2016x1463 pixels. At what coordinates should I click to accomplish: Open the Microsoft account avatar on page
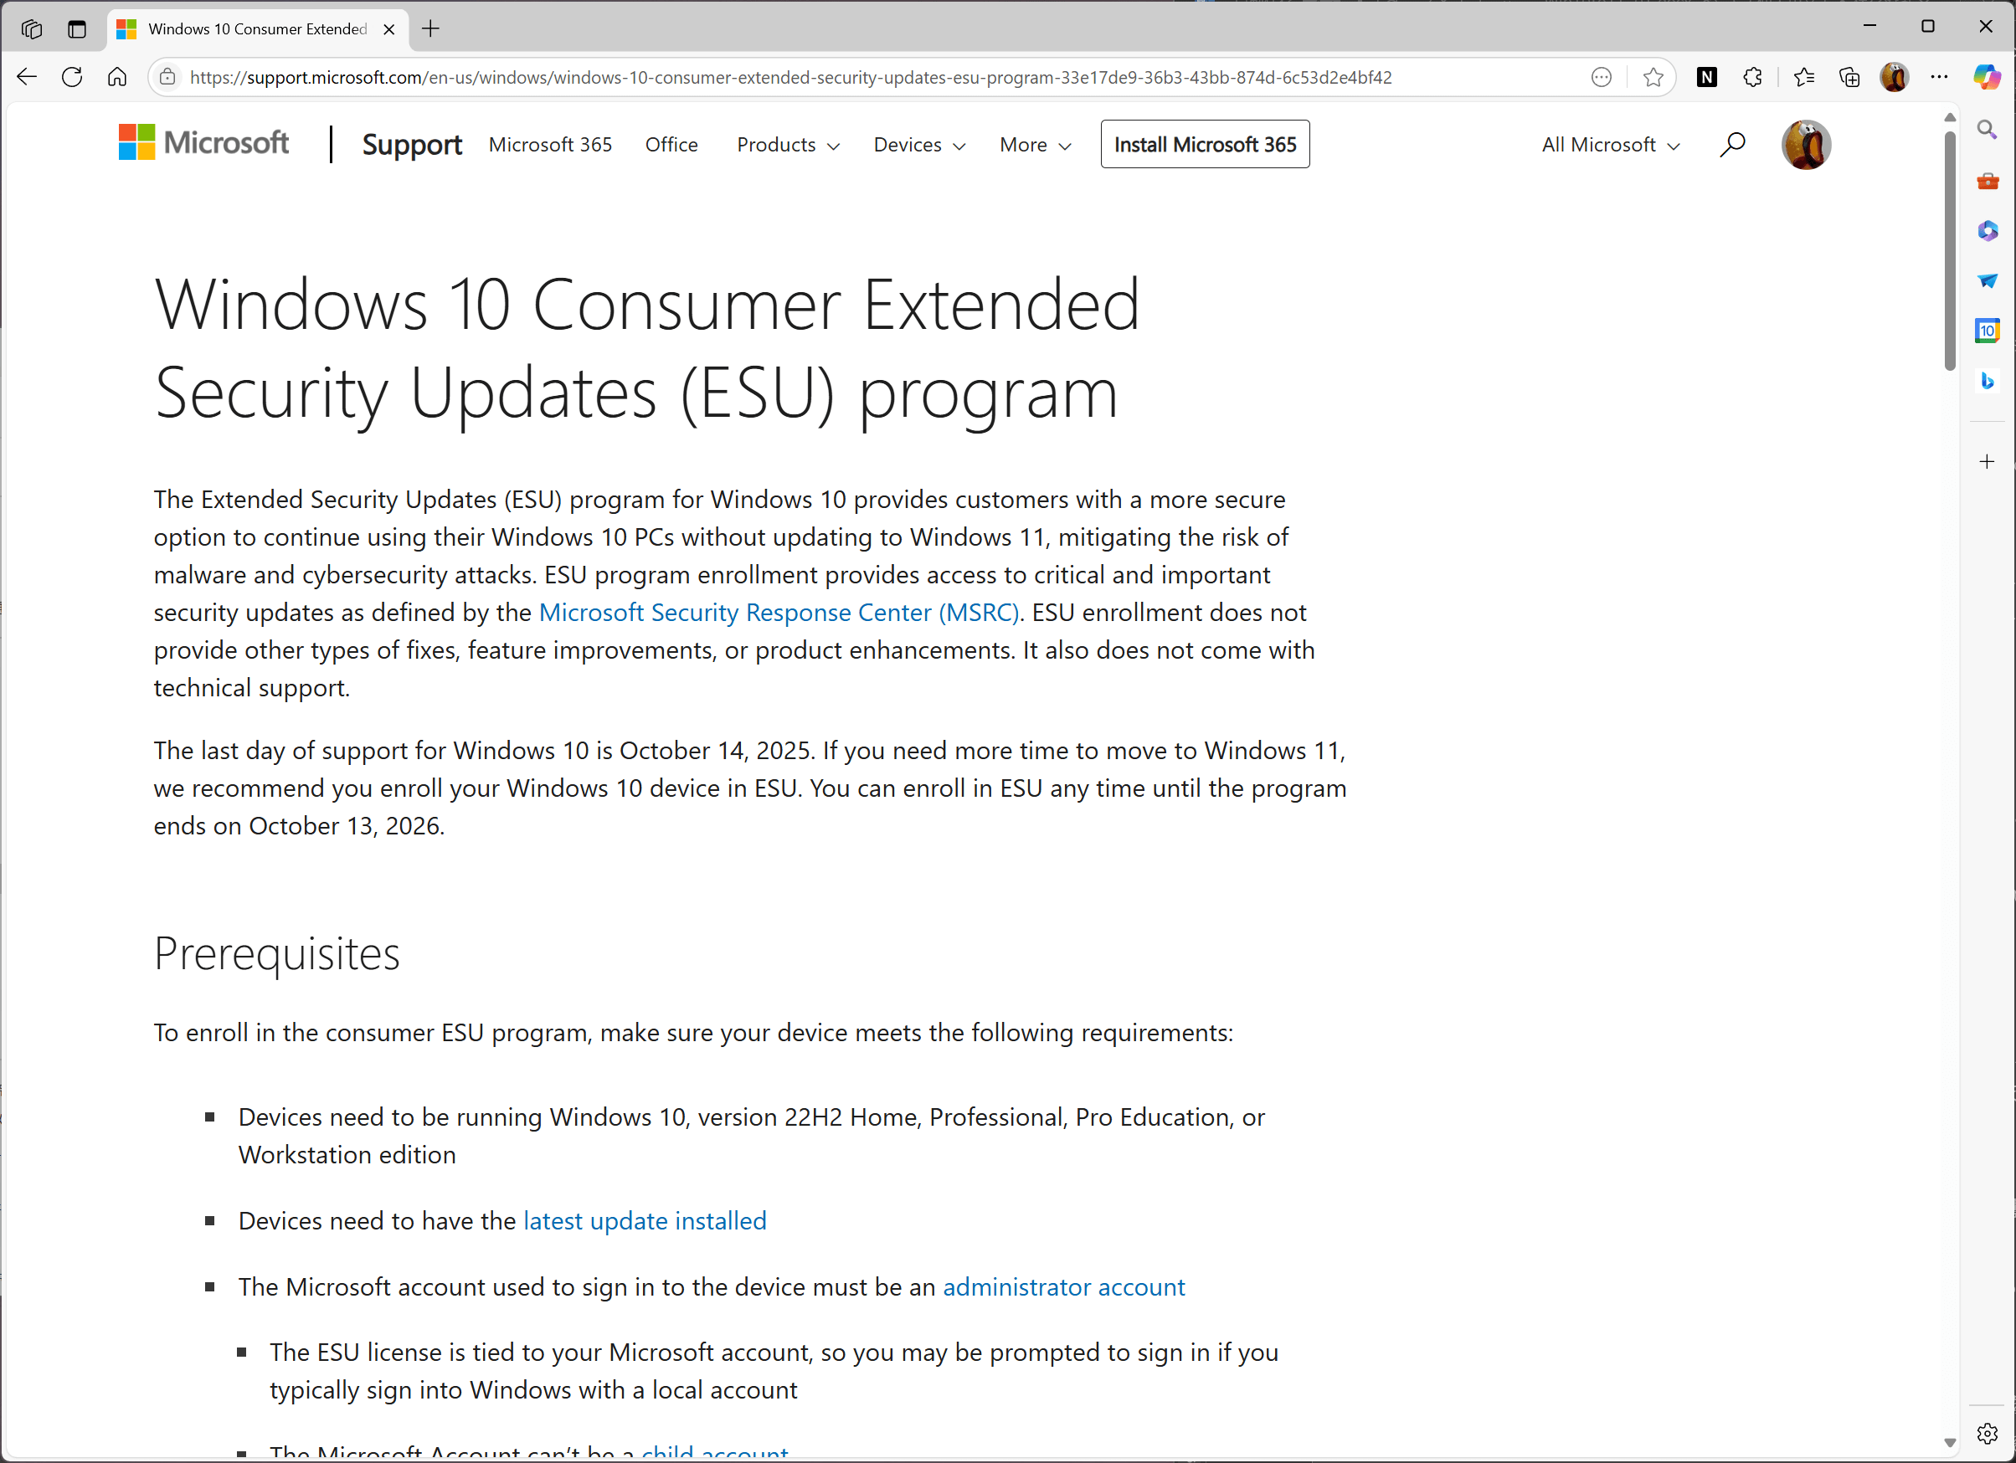(1805, 144)
